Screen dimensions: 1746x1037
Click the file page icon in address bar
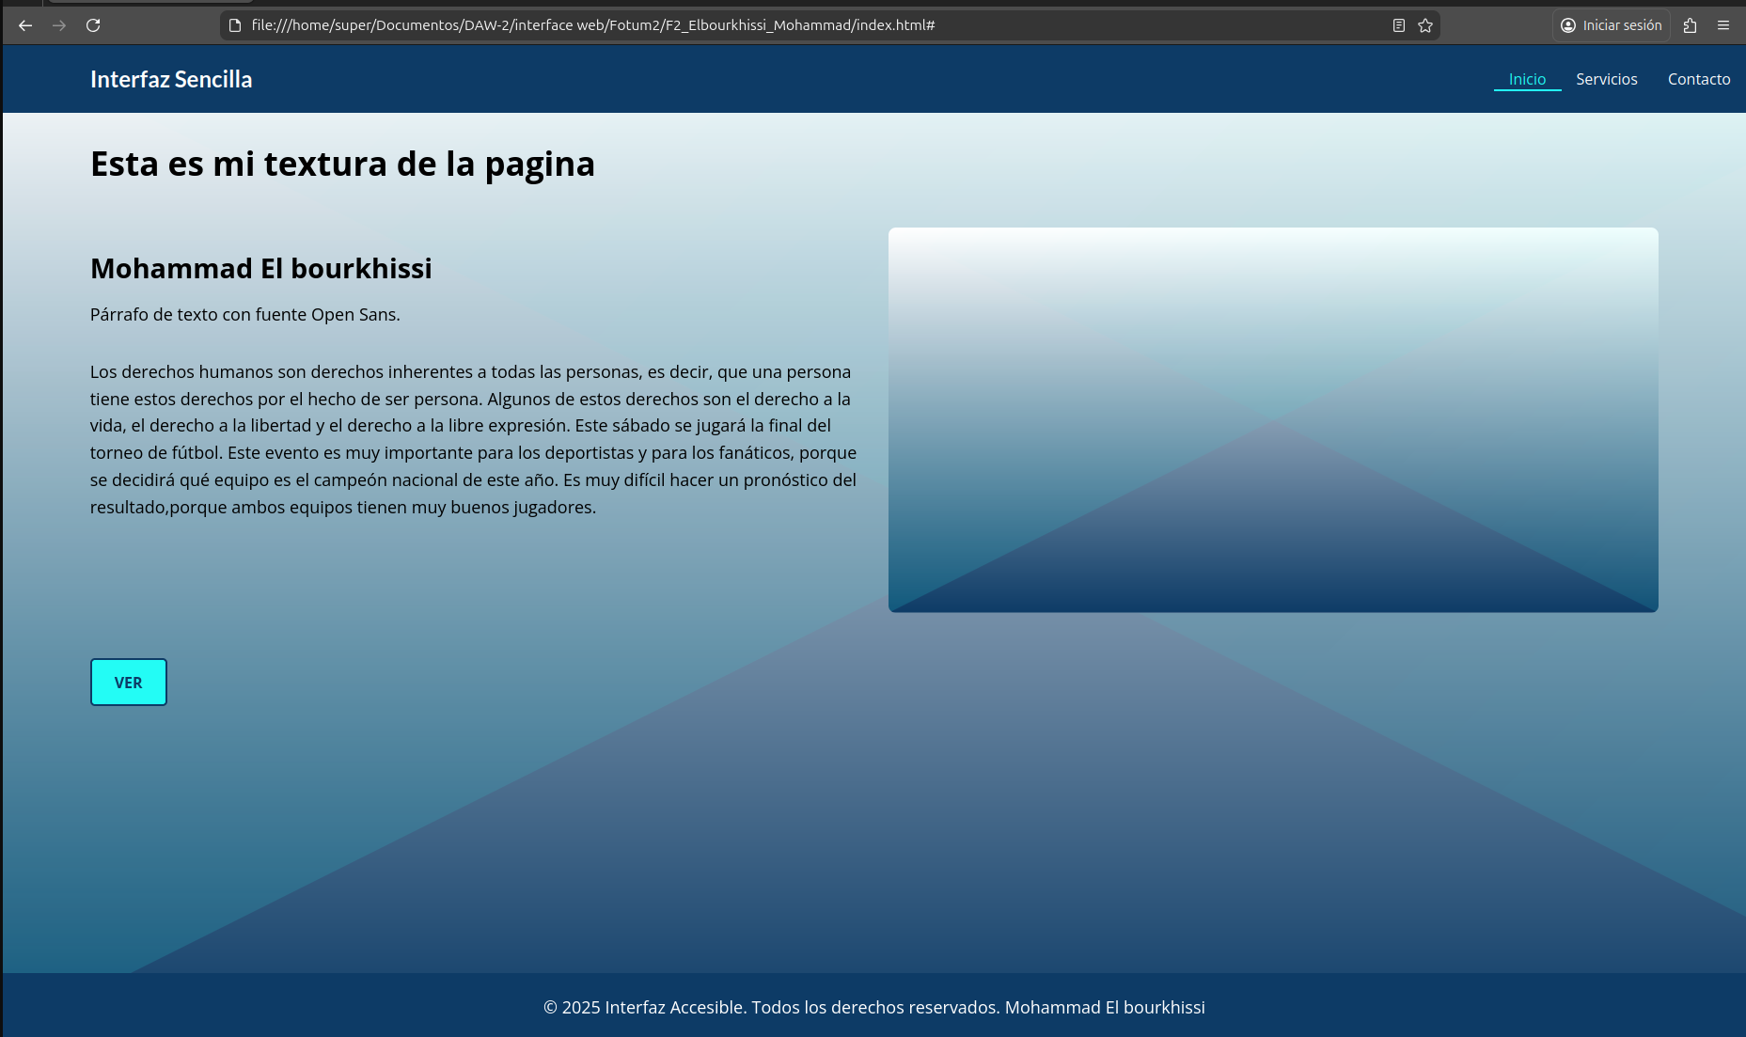coord(235,25)
